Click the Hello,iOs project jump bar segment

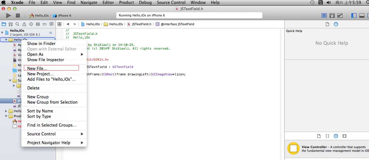click(91, 24)
